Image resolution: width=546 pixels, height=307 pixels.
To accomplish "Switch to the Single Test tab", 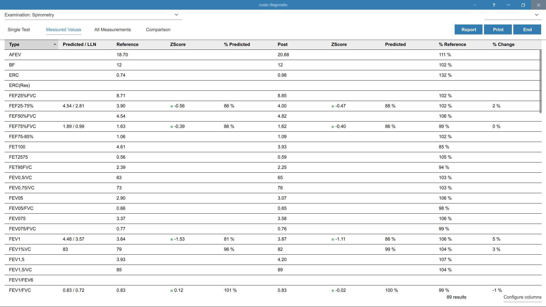I will click(x=19, y=30).
